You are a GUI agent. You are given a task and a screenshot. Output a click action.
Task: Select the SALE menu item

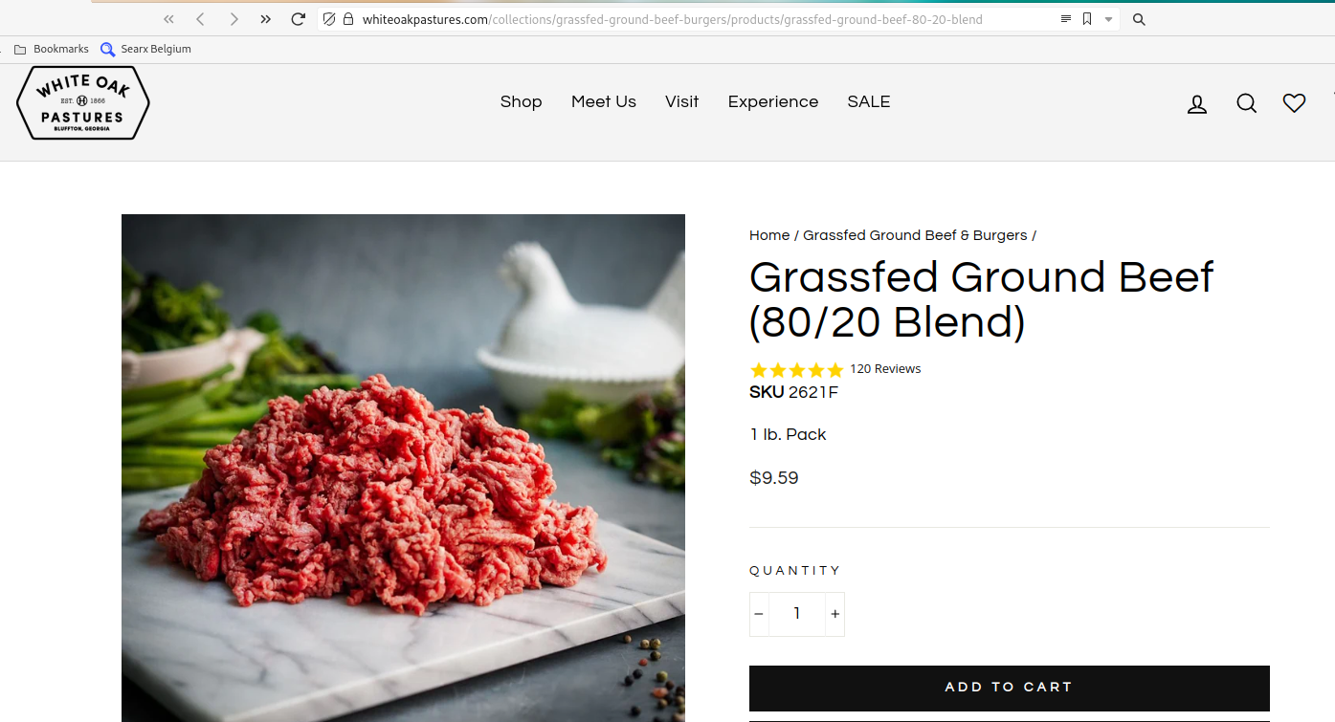869,102
